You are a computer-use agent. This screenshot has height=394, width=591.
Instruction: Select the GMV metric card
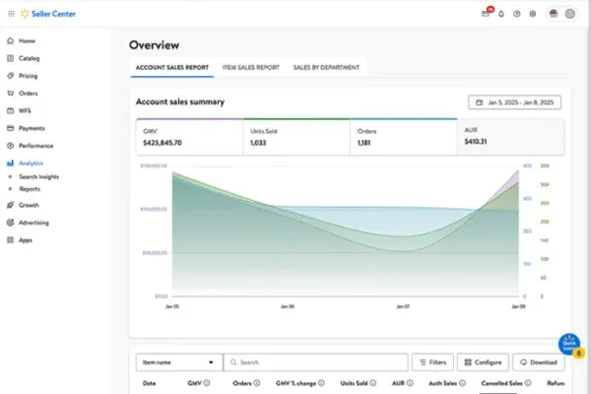point(189,137)
